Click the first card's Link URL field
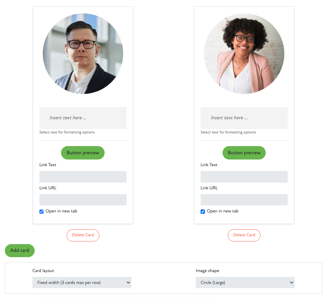 tap(83, 200)
